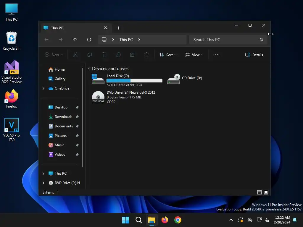Unpin Pictures using its pin icon
This screenshot has height=227, width=303.
(x=77, y=136)
